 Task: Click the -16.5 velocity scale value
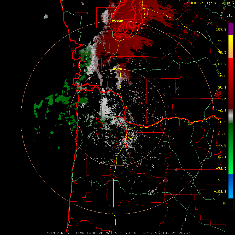221,122
